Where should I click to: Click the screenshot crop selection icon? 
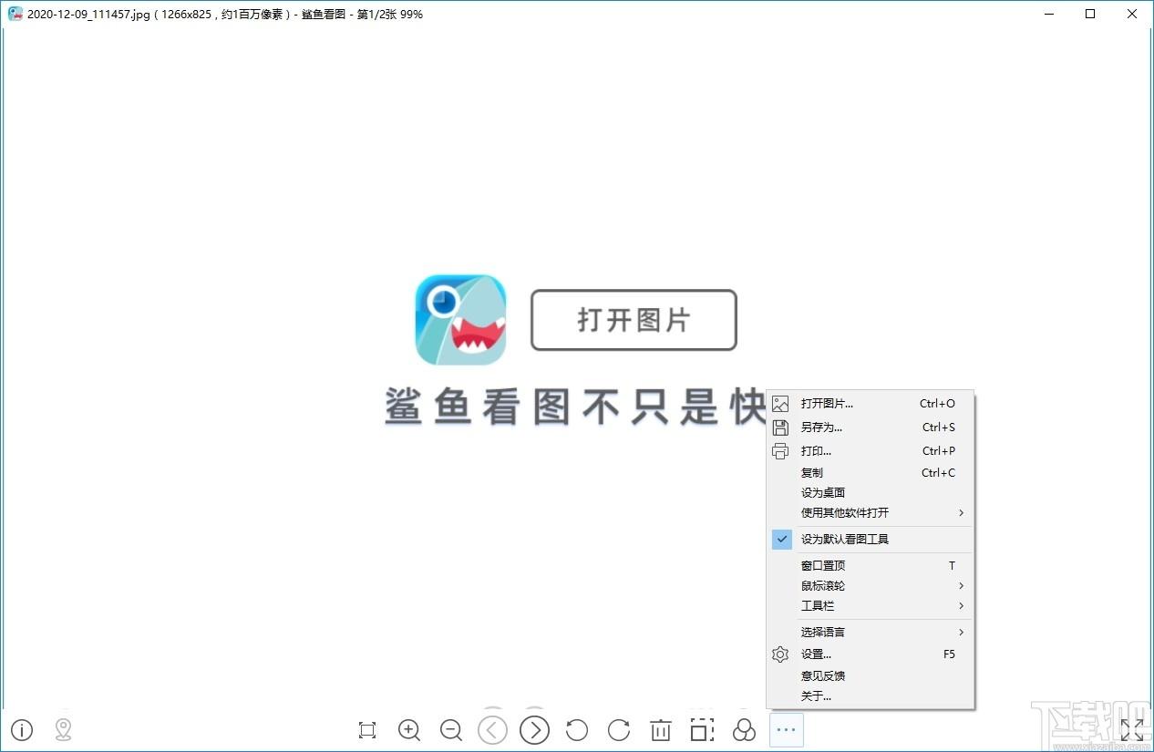pyautogui.click(x=702, y=730)
